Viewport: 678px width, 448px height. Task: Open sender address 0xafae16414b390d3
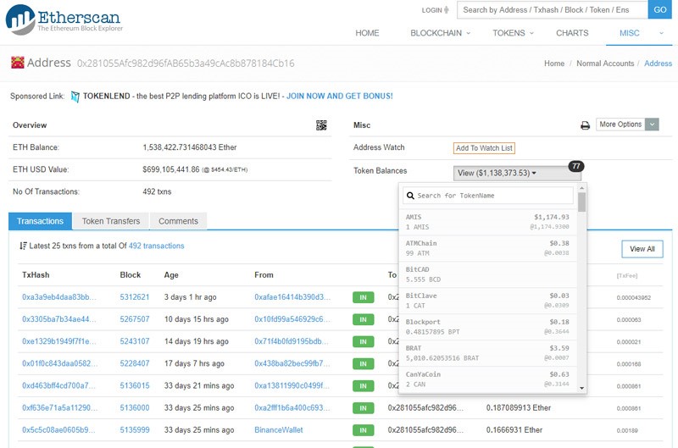292,296
